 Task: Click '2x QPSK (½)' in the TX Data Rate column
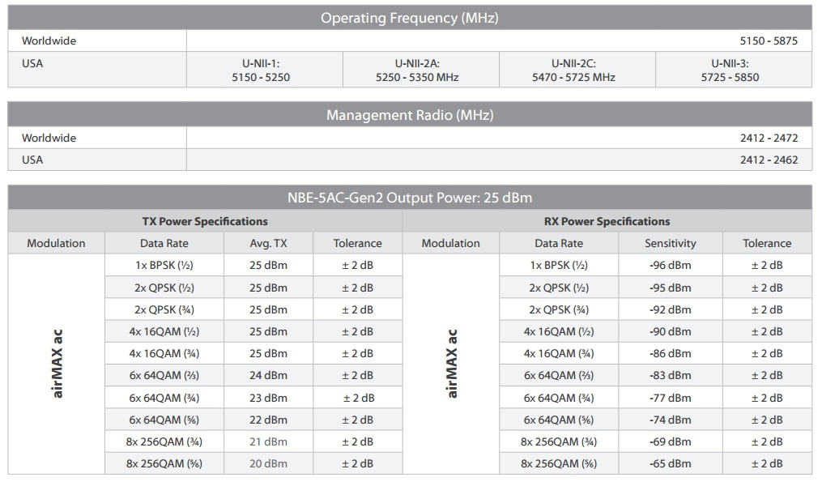[164, 288]
